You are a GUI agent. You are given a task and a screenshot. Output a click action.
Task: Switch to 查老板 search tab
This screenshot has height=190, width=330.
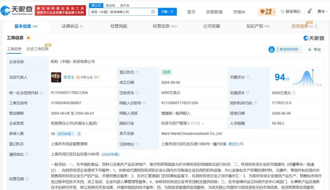pos(111,5)
